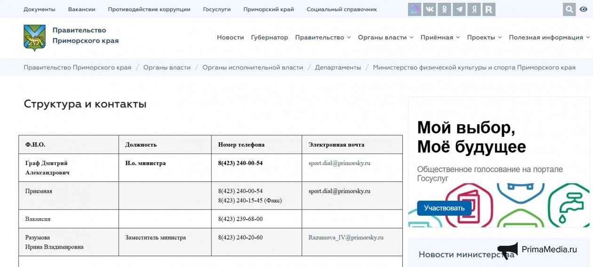Click the purple chat bubble icon
The width and height of the screenshot is (593, 267).
pos(414,9)
